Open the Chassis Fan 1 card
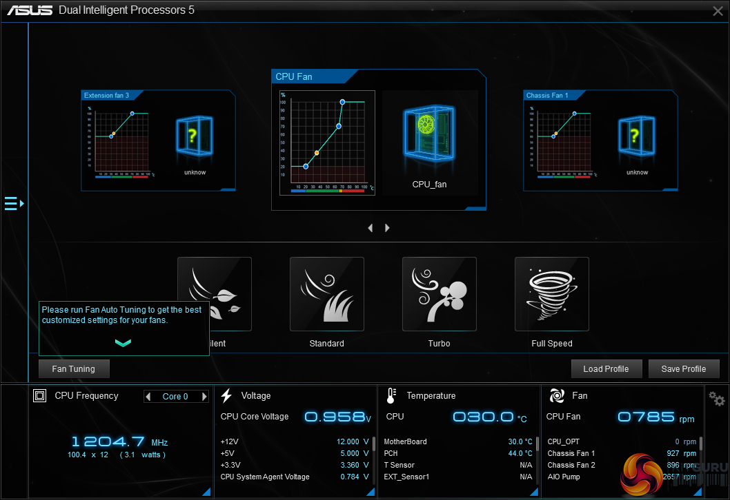 (600, 140)
